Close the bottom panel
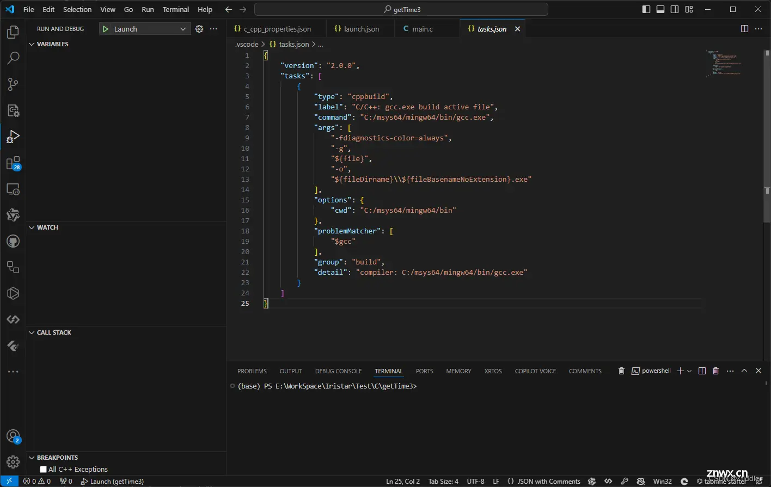 click(x=758, y=371)
